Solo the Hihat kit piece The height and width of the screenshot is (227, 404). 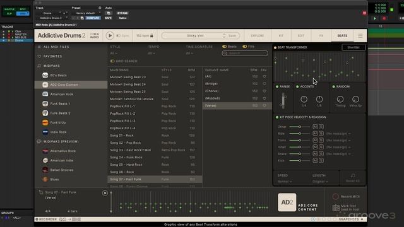click(x=321, y=147)
